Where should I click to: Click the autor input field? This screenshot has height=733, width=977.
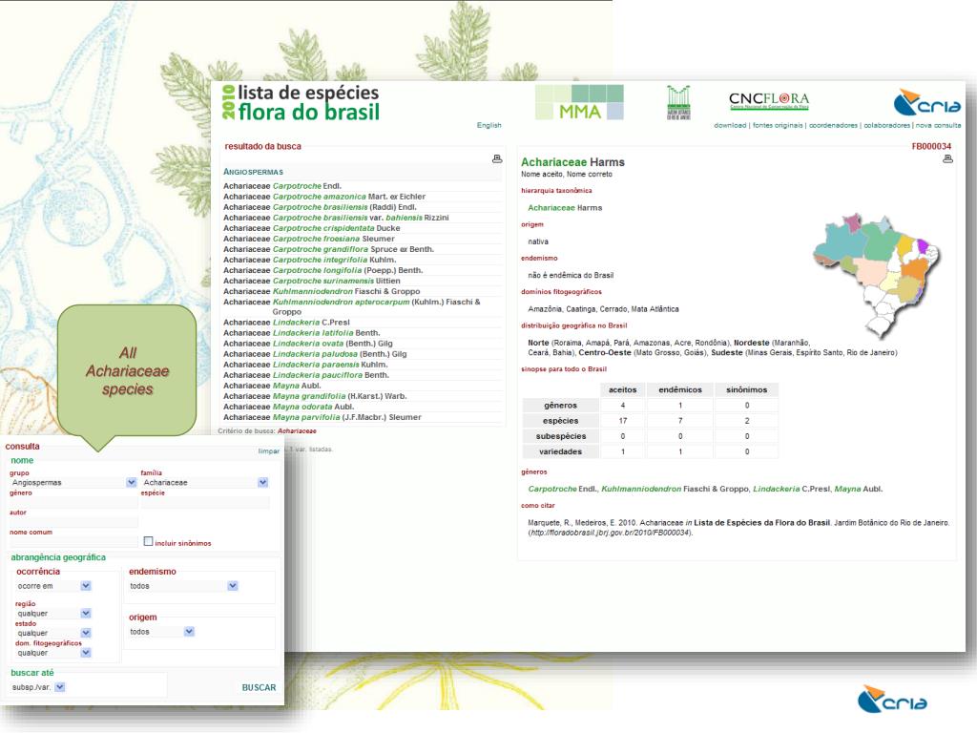[x=73, y=522]
